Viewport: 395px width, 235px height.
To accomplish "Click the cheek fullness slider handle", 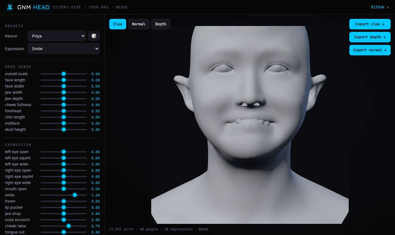I will click(x=64, y=105).
